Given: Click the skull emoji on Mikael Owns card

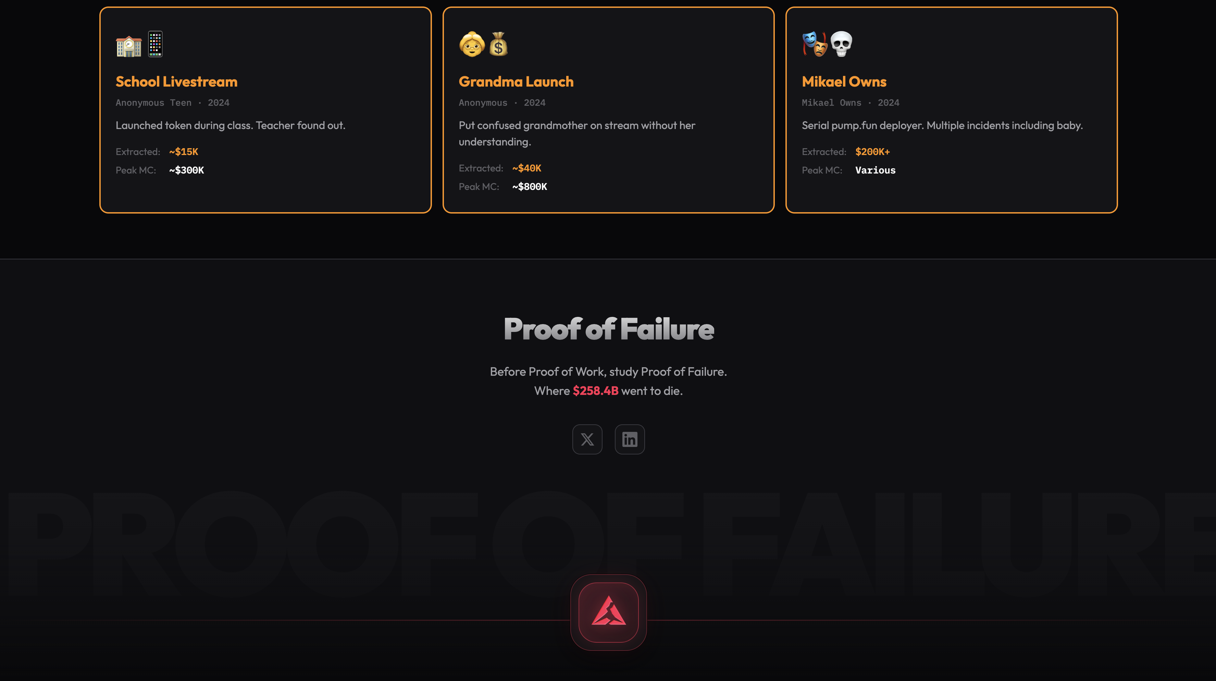Looking at the screenshot, I should 841,44.
